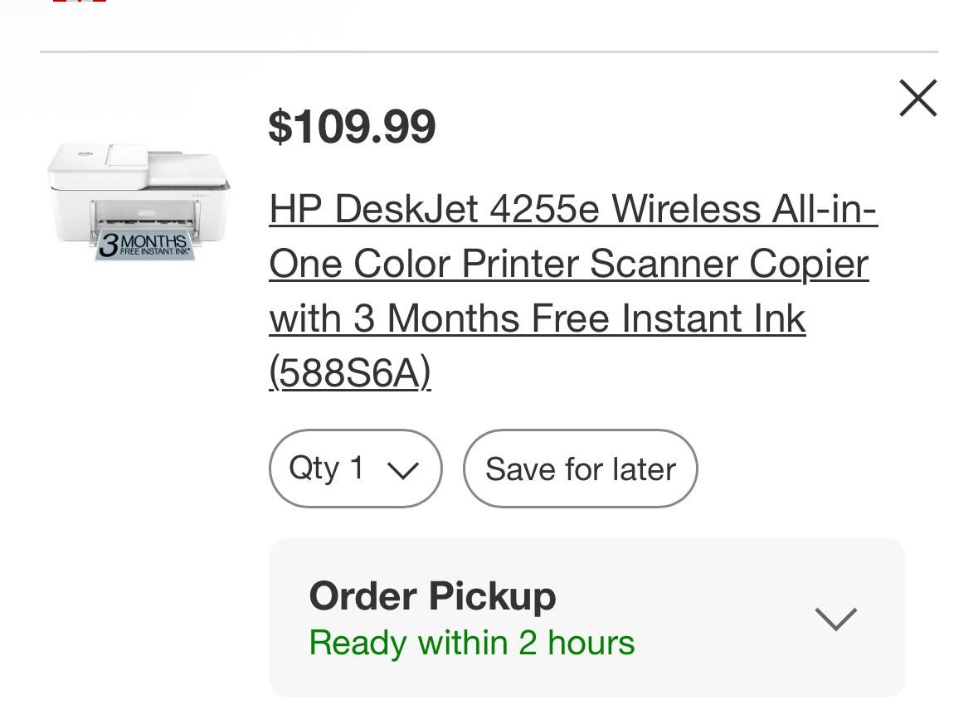The image size is (978, 719).
Task: Click the red logo fragment at the top
Action: coord(80,2)
